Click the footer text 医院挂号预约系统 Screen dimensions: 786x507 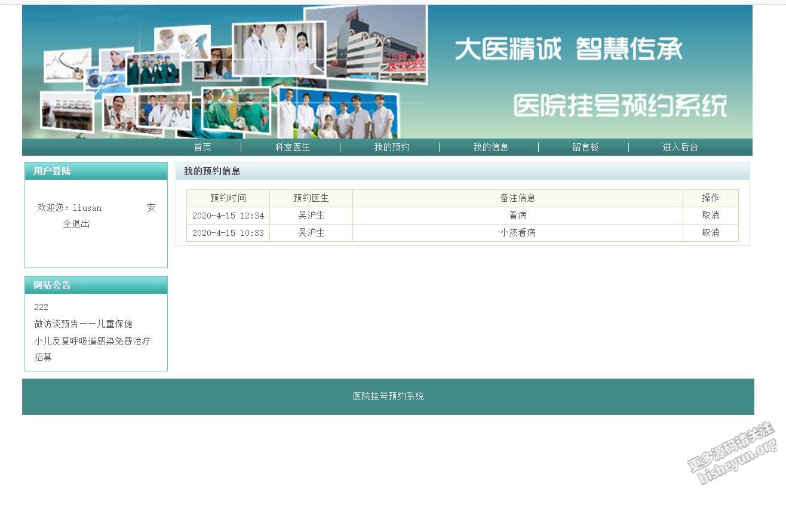pyautogui.click(x=388, y=397)
